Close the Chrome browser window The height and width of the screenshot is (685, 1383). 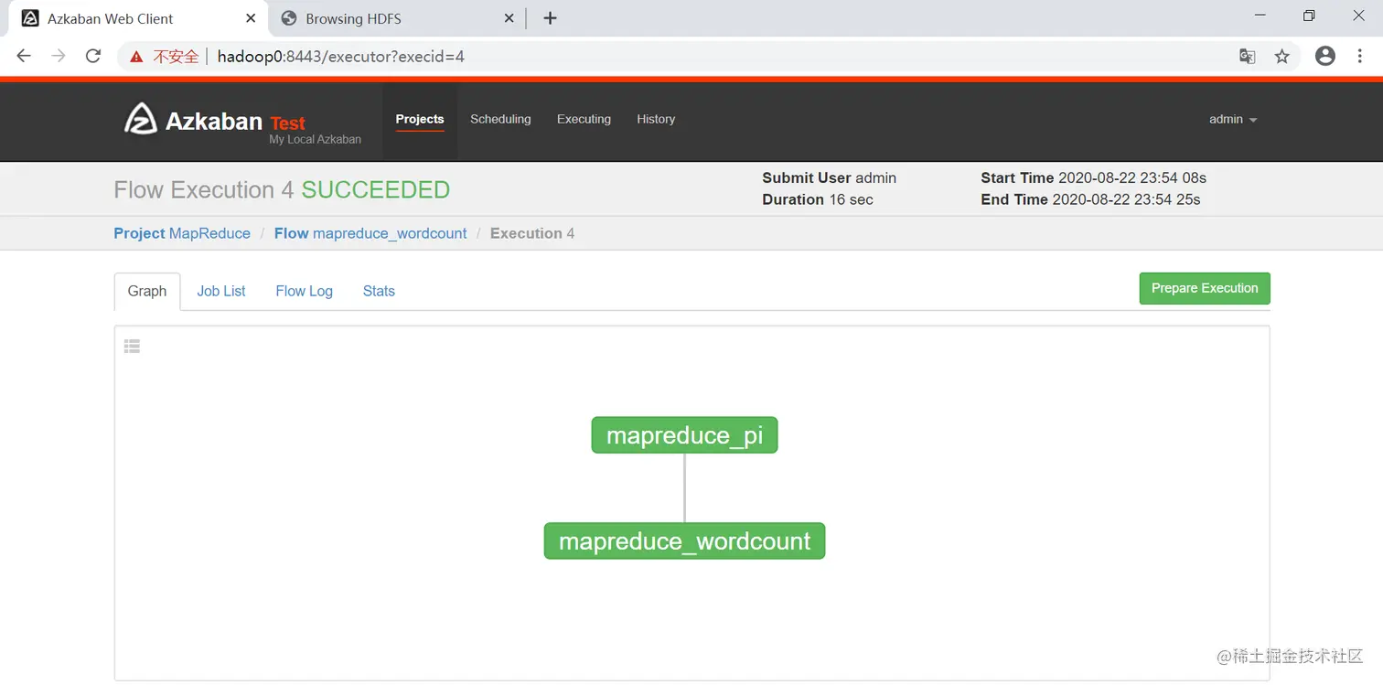click(1358, 16)
